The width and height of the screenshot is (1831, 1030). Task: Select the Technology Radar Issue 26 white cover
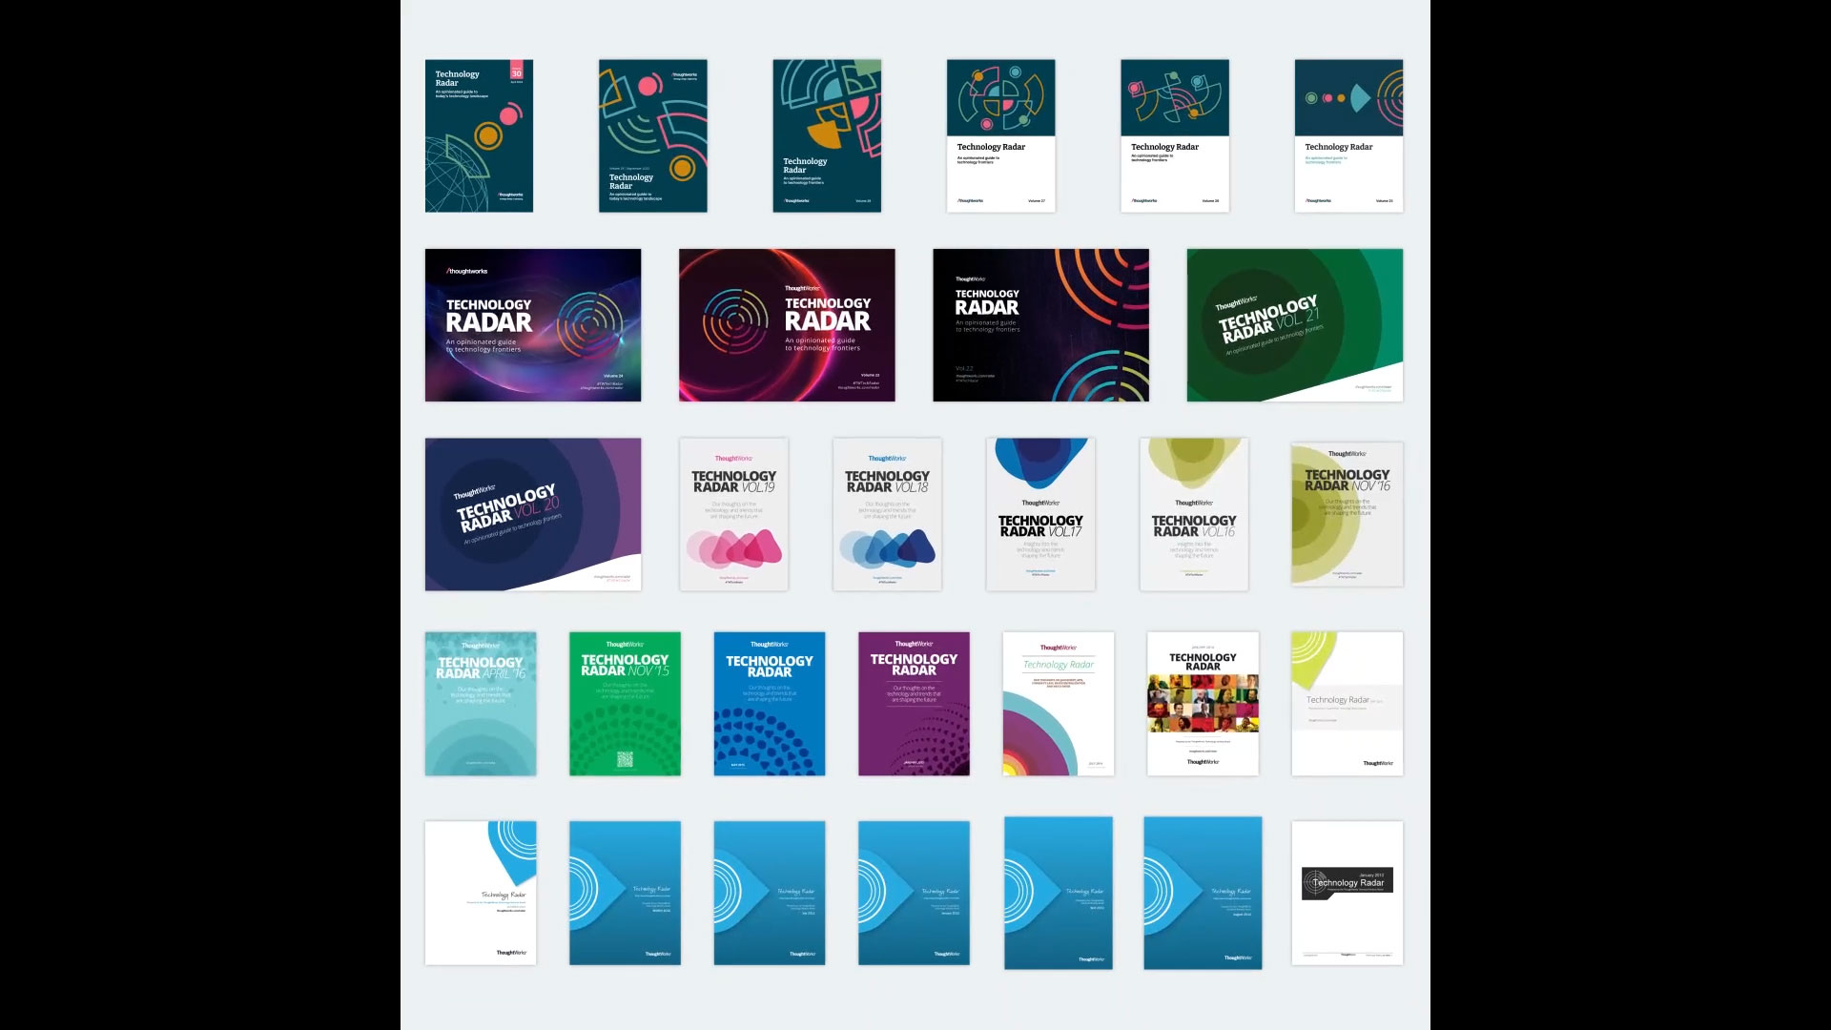tap(1173, 134)
